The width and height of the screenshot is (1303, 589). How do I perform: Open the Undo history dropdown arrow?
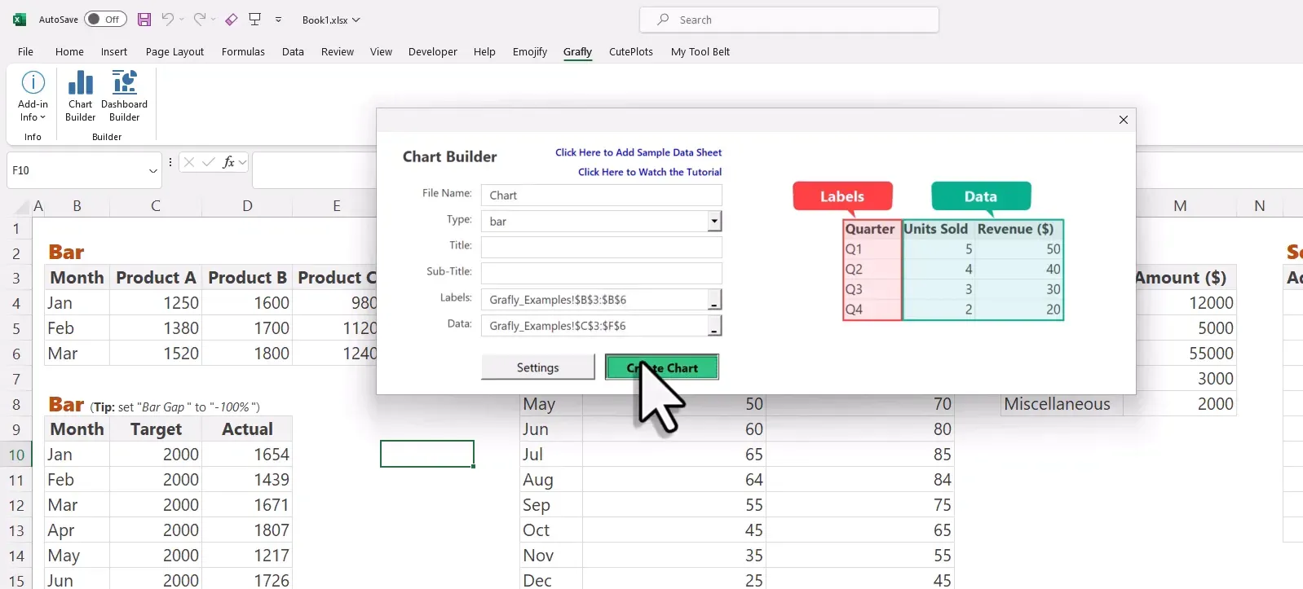pyautogui.click(x=181, y=20)
